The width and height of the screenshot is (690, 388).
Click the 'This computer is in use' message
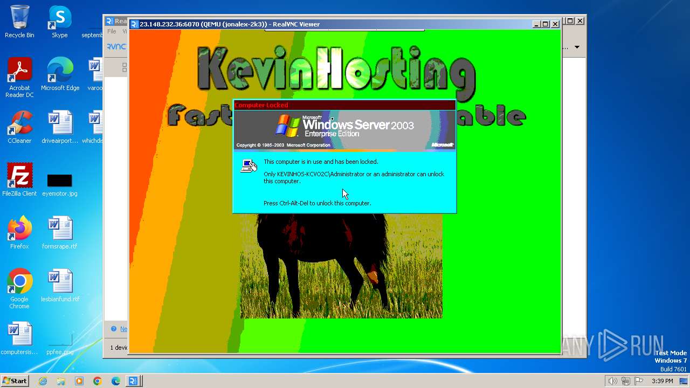[321, 162]
